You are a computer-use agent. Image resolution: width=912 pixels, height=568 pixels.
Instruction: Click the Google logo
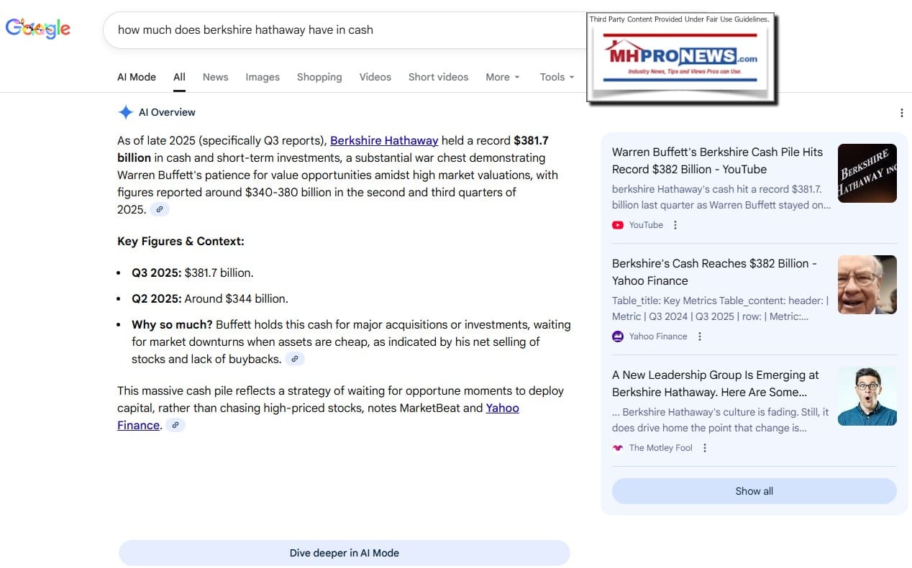tap(38, 29)
